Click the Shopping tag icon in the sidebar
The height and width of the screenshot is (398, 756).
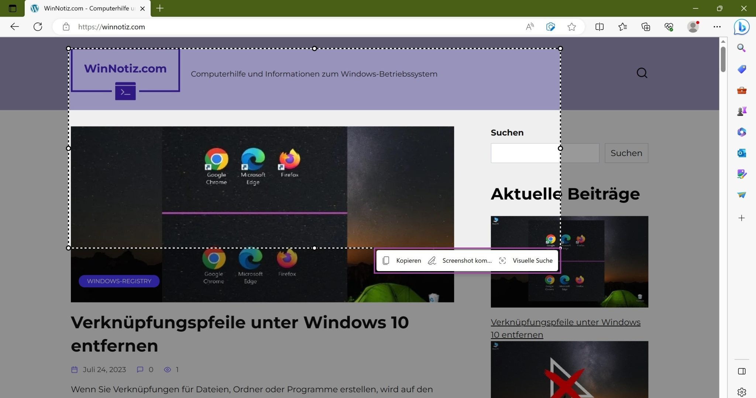coord(741,69)
